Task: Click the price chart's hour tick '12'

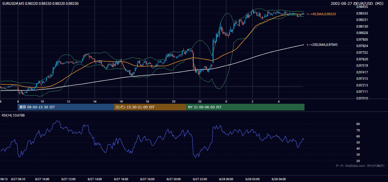Action: coord(69,102)
